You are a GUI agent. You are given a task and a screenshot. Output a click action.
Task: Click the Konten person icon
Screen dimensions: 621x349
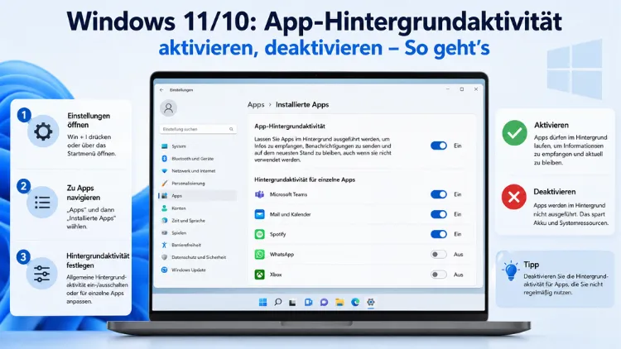point(165,208)
